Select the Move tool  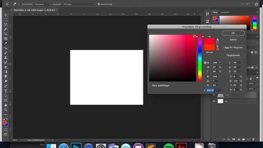5,15
